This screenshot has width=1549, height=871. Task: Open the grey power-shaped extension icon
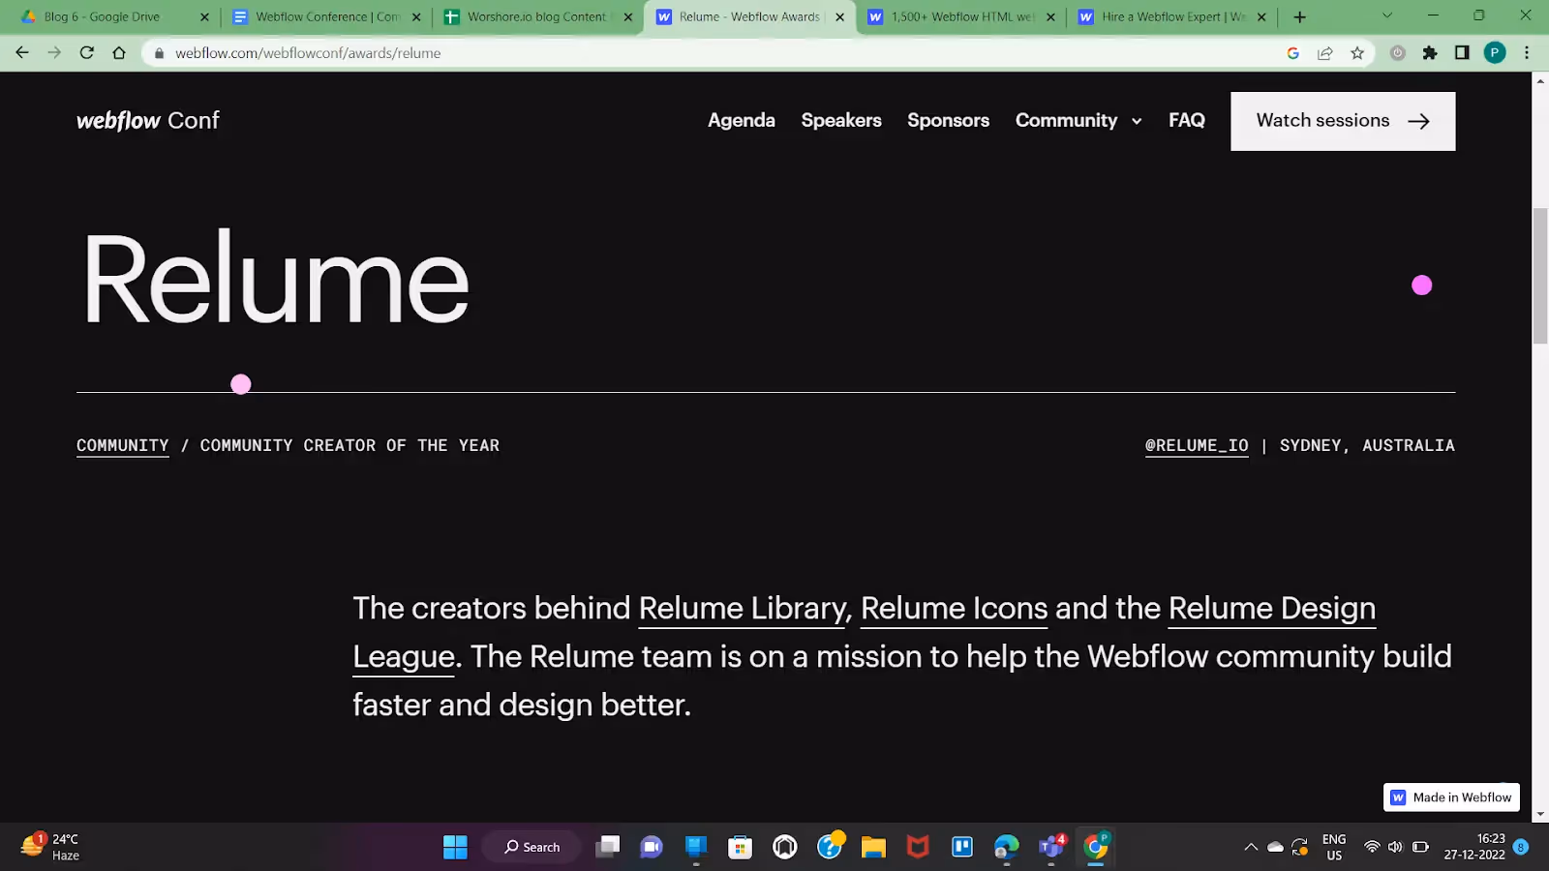[x=1397, y=53]
